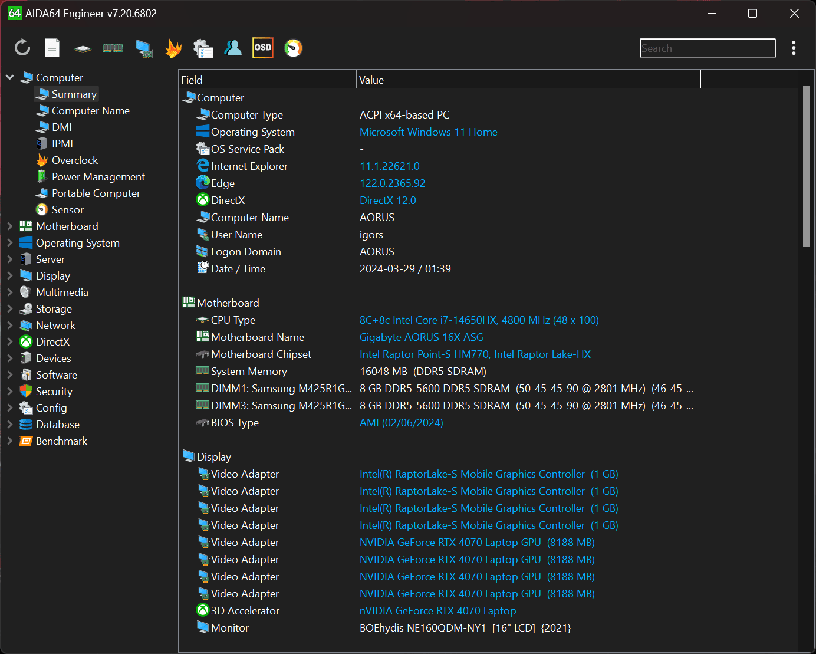
Task: Click the Refresh toolbar icon
Action: pos(22,48)
